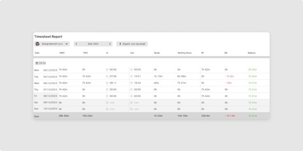The image size is (303, 151).
Task: Click the red -1h 13m DB sum
Action: coord(230,116)
